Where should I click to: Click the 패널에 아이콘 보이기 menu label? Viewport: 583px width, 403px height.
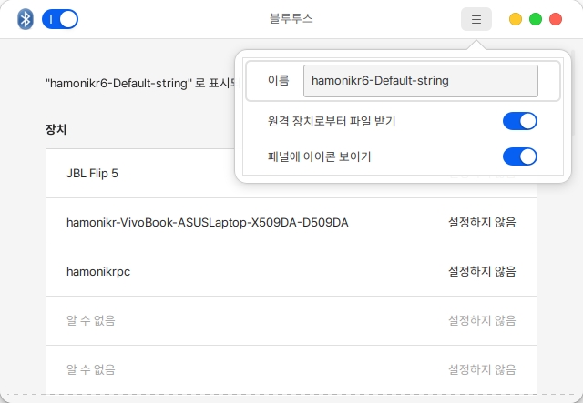(320, 156)
